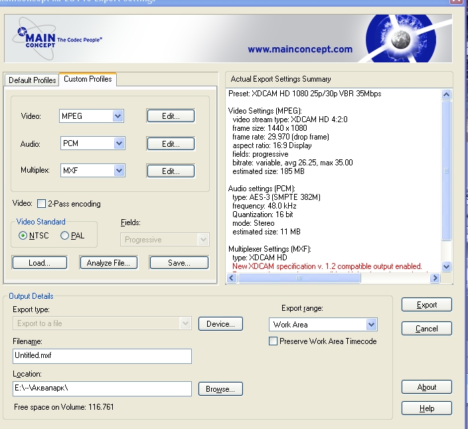Click the Analyze File button

pos(108,263)
